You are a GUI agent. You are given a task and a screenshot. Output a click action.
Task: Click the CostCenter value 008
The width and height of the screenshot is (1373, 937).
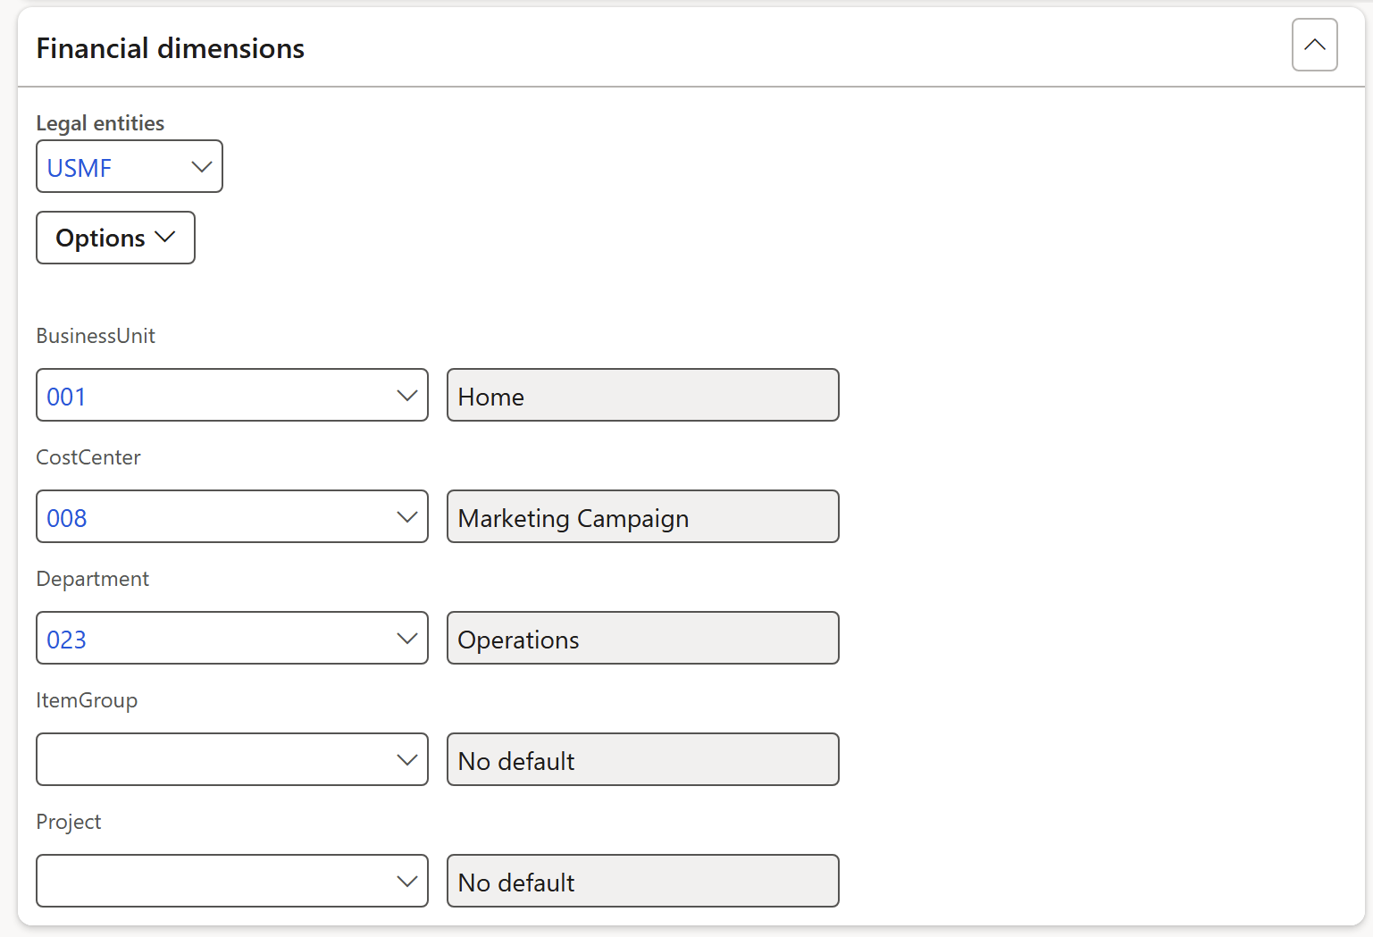coord(67,518)
